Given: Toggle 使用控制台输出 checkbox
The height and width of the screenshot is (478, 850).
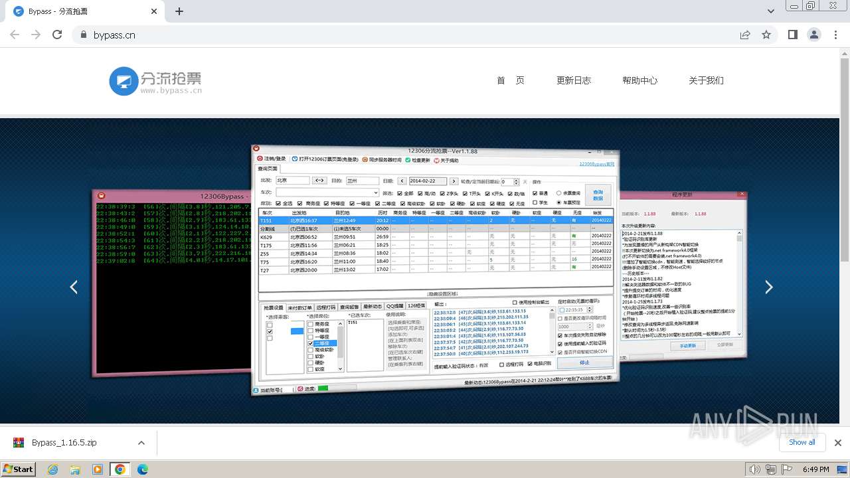Looking at the screenshot, I should coord(515,302).
